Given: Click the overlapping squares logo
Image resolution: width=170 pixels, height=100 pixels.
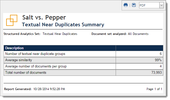Looking at the screenshot, I should tap(12, 20).
